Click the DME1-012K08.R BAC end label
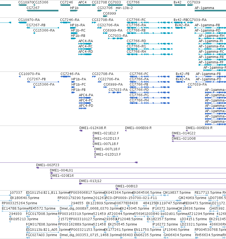This screenshot has height=239, width=226. click(x=93, y=128)
